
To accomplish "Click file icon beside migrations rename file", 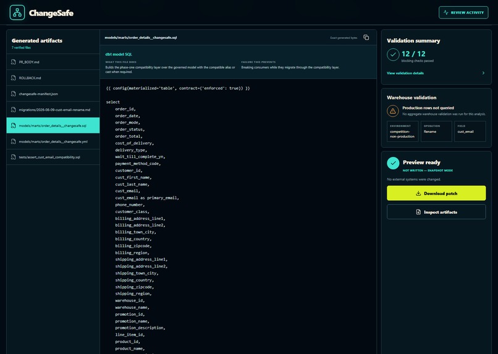I will [x=14, y=109].
